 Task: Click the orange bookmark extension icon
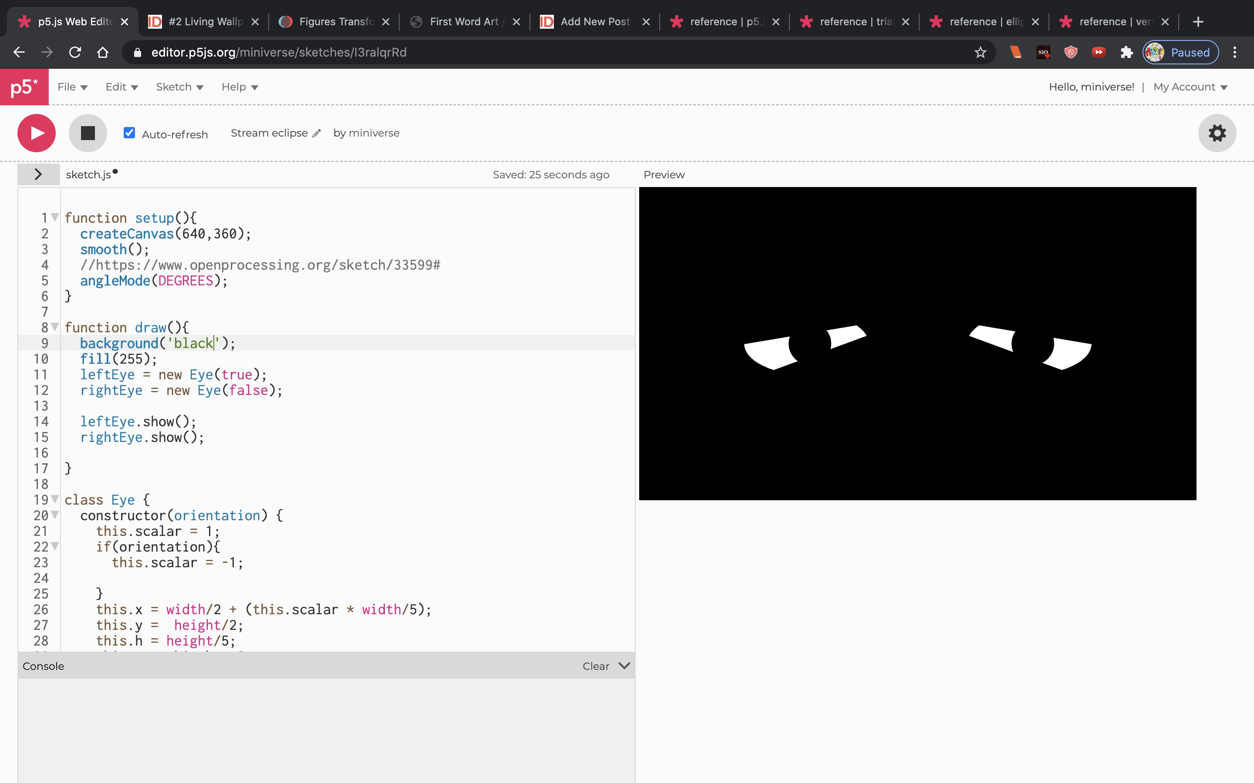pyautogui.click(x=1015, y=52)
